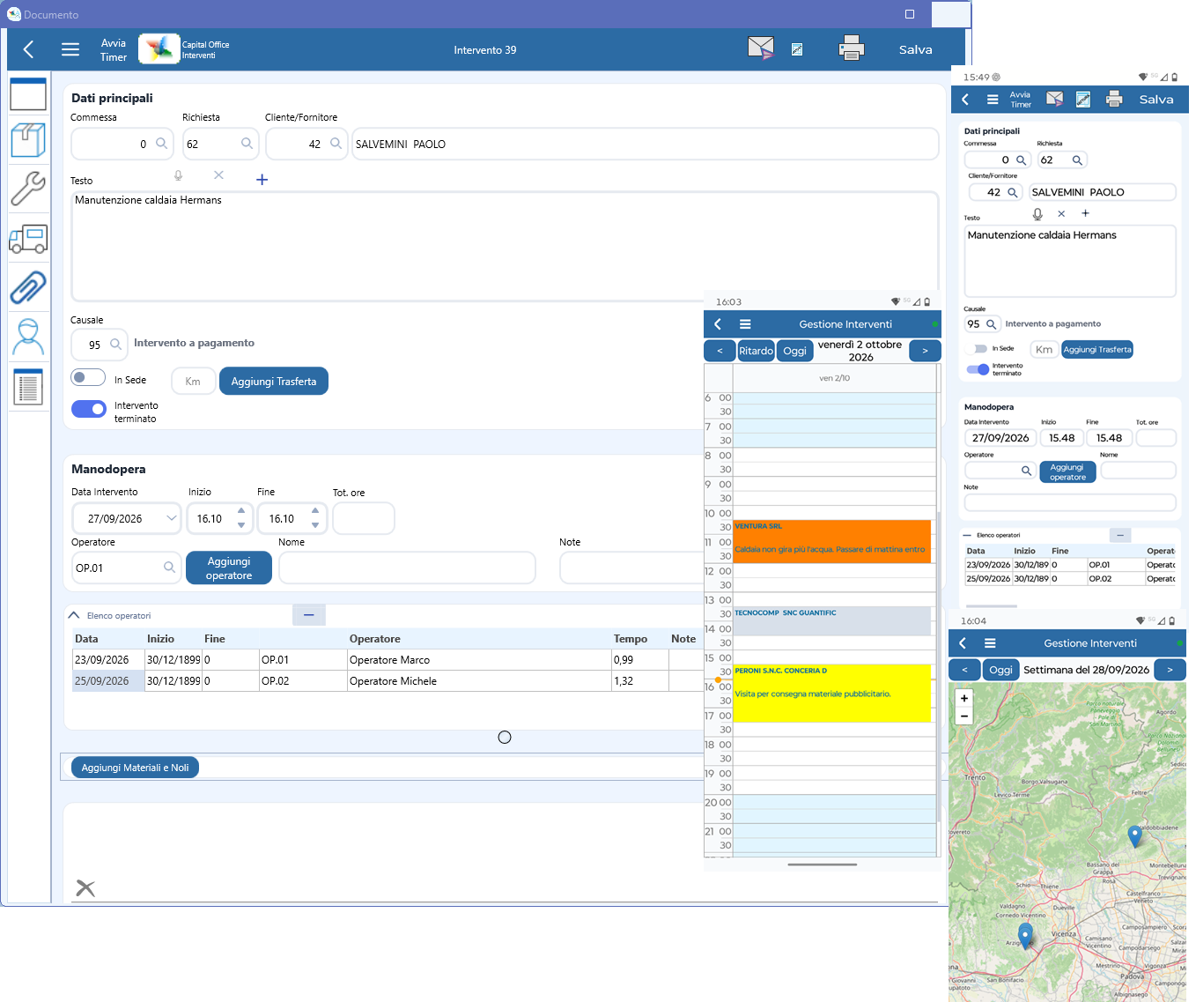The width and height of the screenshot is (1196, 1002).
Task: Click minus button beside desktop Elenco operatori
Action: pos(308,615)
